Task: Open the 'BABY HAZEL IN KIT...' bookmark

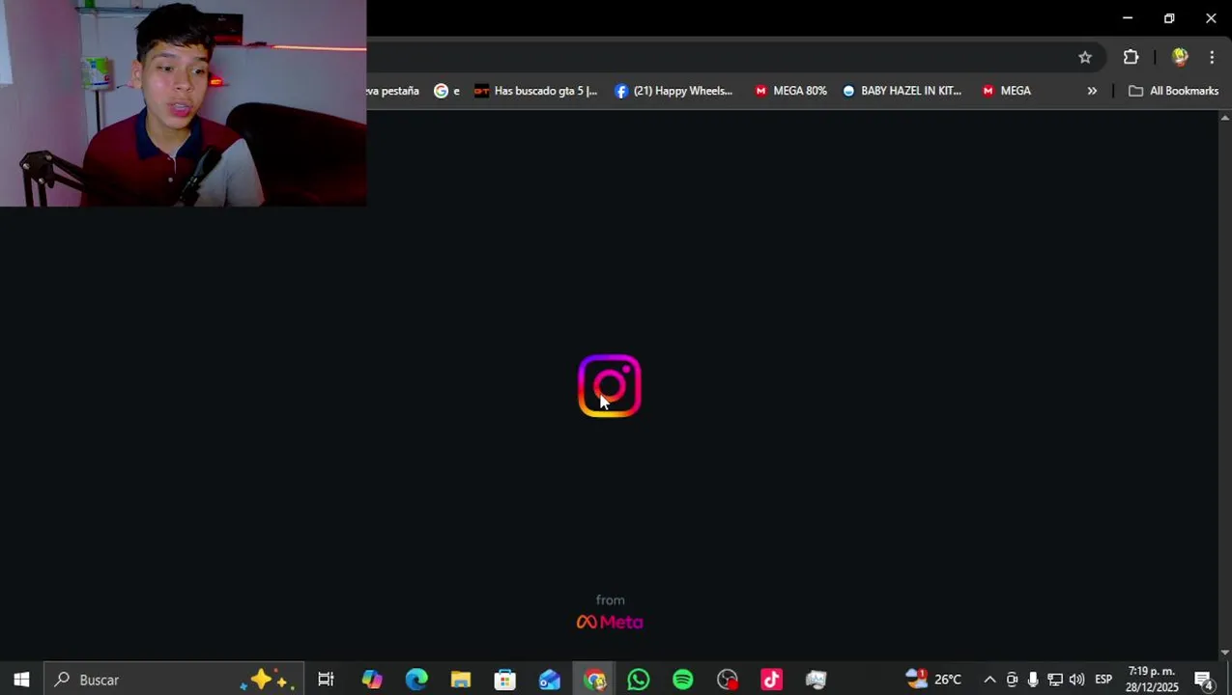Action: coord(902,91)
